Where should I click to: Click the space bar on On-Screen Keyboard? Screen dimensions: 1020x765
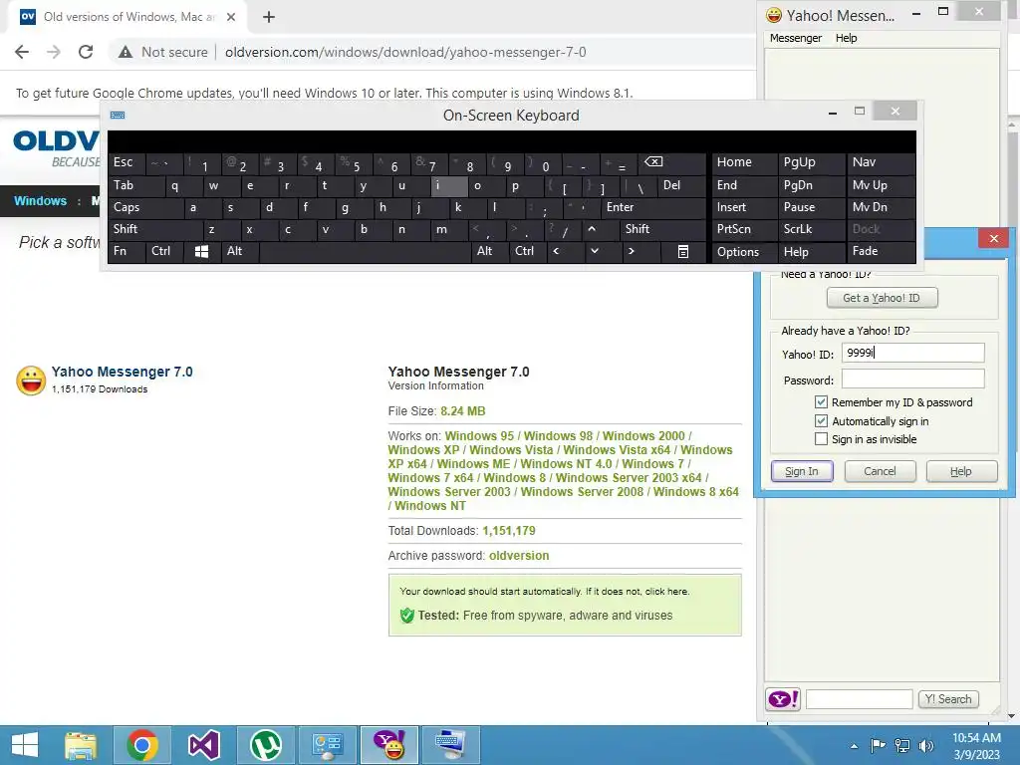pos(366,251)
